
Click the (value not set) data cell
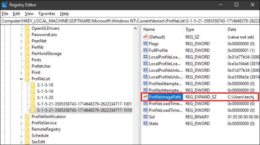pyautogui.click(x=241, y=37)
